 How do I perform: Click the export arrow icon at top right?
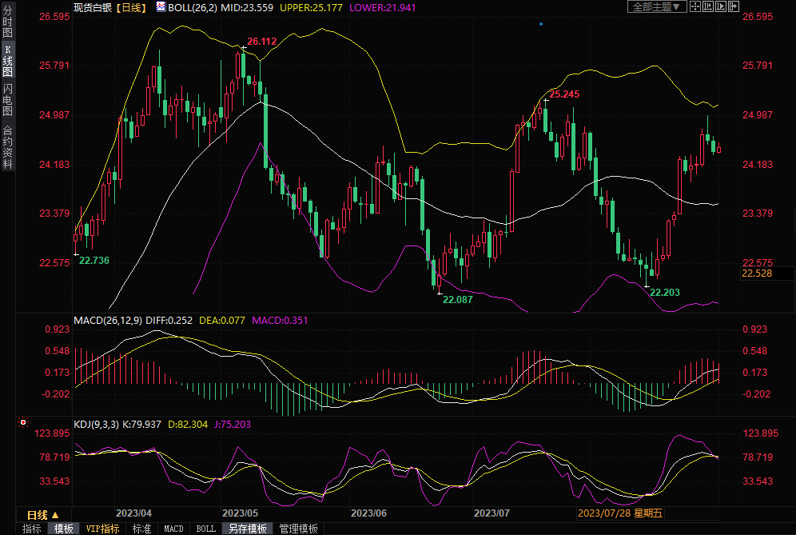(735, 6)
